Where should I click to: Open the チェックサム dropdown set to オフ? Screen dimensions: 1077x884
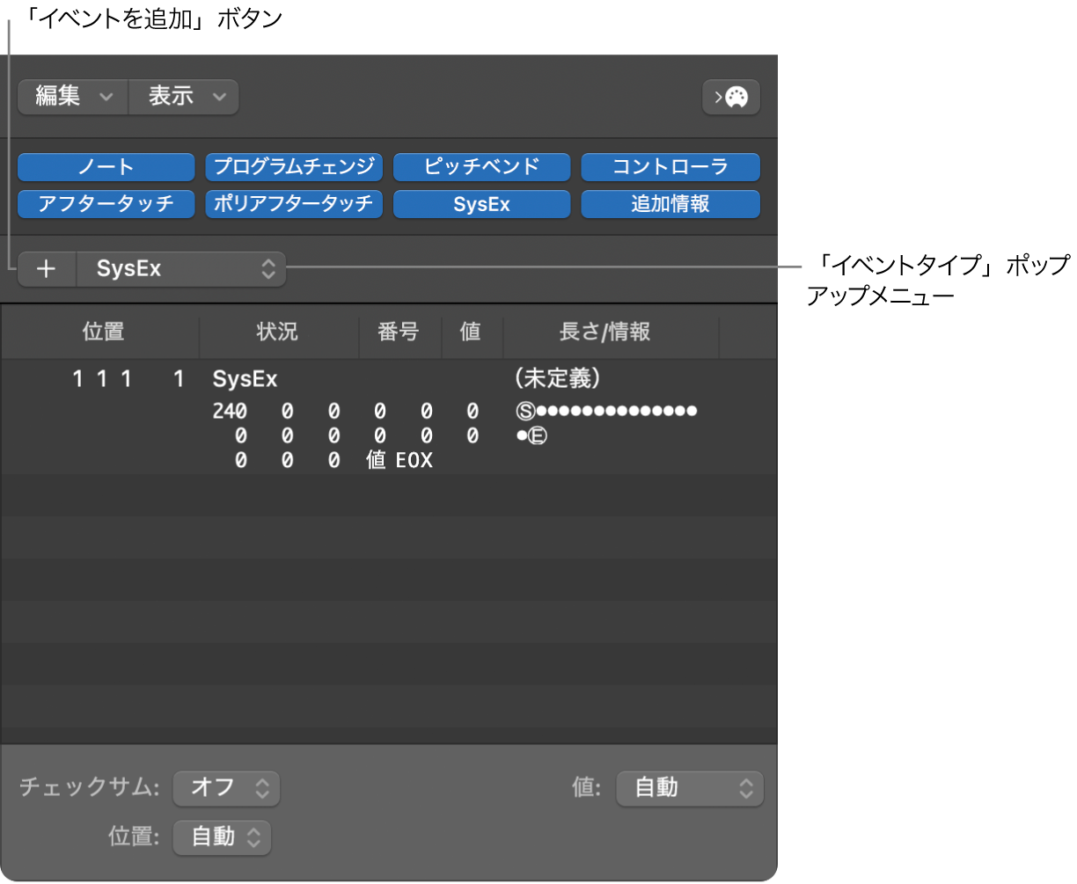(226, 788)
